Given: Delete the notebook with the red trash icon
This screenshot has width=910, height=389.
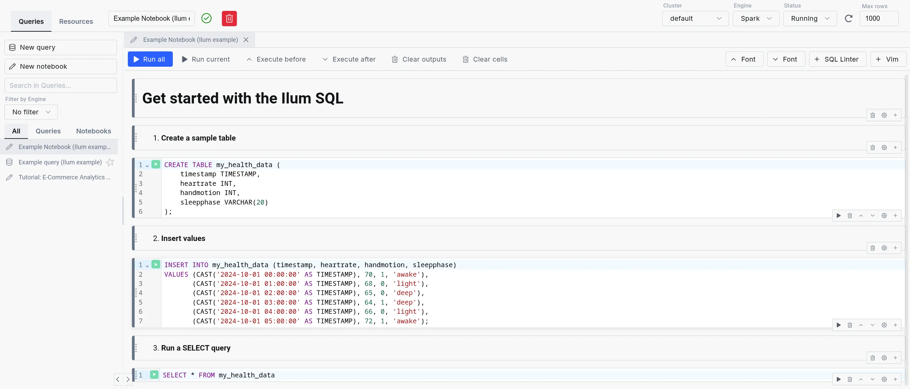Looking at the screenshot, I should tap(229, 18).
